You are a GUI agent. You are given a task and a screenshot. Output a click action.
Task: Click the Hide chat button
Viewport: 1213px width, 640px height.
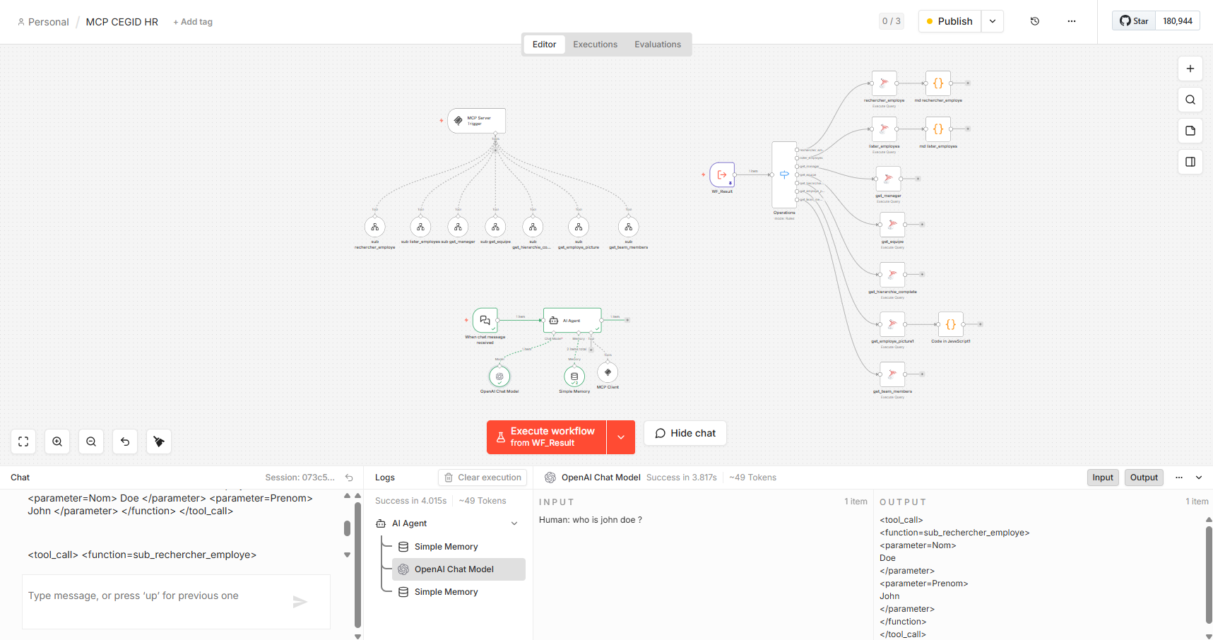(x=685, y=433)
